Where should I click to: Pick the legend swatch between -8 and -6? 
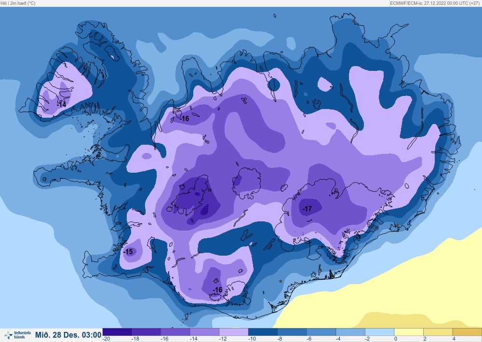(x=292, y=332)
